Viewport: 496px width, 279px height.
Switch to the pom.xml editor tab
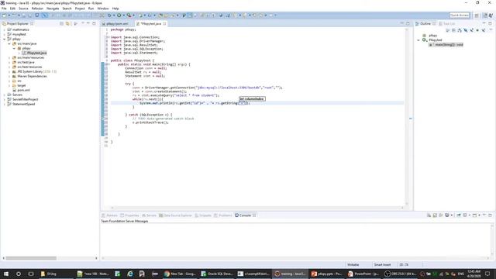tap(117, 24)
